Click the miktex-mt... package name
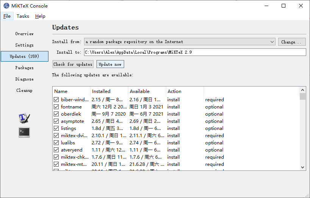Screen dimensions: 310x198 (73, 164)
